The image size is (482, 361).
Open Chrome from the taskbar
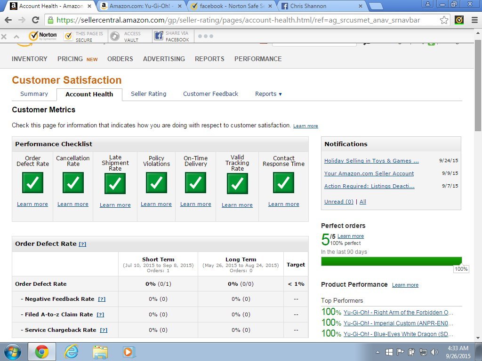click(42, 352)
